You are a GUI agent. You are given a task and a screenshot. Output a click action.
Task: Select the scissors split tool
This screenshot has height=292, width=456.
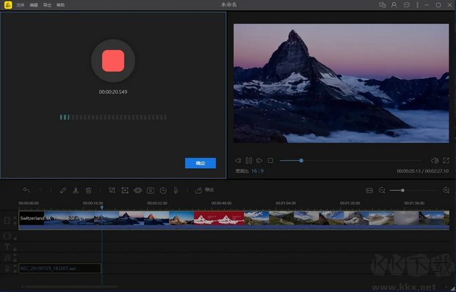click(x=76, y=190)
